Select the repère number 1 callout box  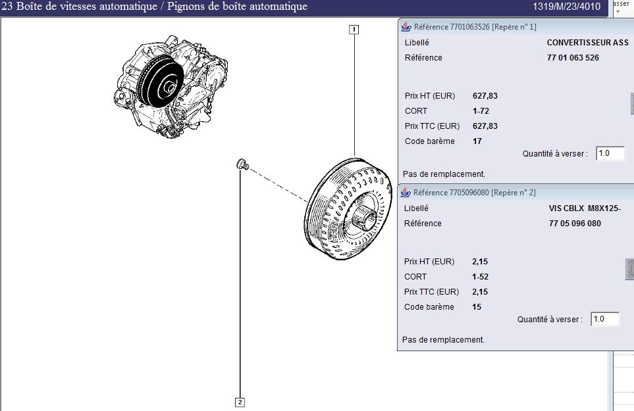354,29
